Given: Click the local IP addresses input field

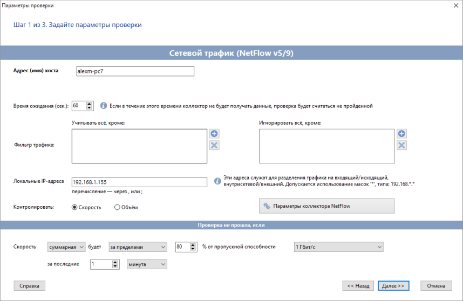Looking at the screenshot, I should click(x=139, y=182).
